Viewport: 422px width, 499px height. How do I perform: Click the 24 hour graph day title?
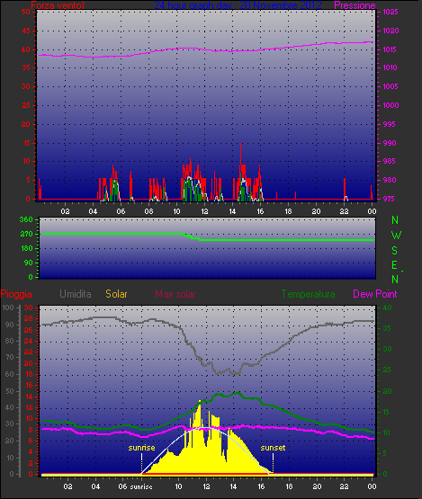(238, 5)
